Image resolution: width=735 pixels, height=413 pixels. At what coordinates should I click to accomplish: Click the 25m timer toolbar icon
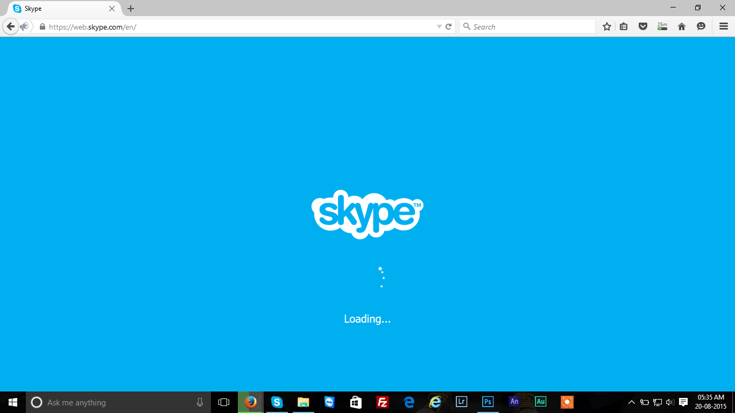[662, 26]
